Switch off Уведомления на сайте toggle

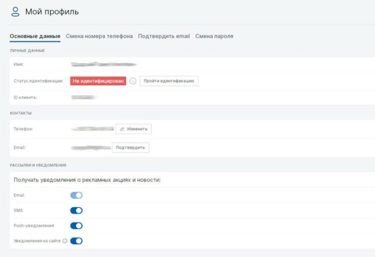[77, 241]
